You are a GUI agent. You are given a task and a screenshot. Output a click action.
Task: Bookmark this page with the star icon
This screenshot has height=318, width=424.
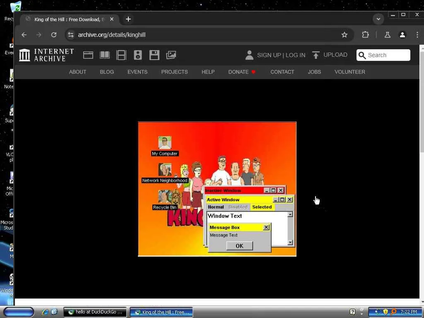coord(344,35)
